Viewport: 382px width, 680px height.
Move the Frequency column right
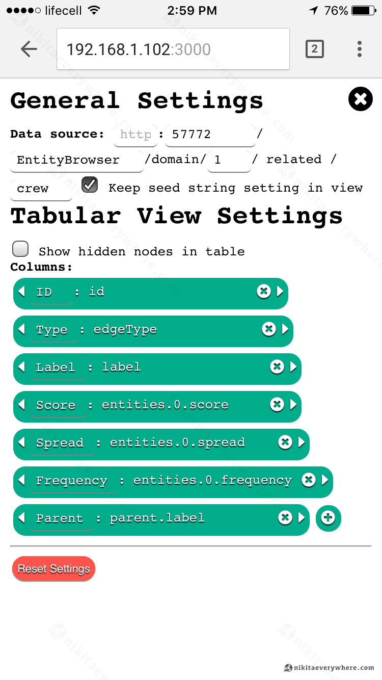325,480
